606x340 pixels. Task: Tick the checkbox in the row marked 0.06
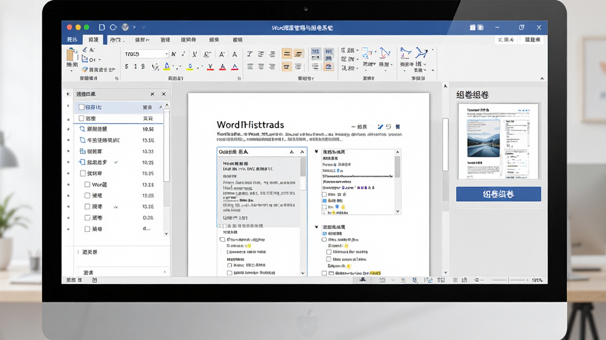tap(88, 218)
